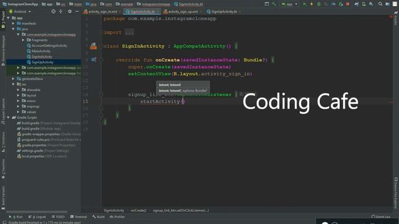Open the SDK Manager icon

coord(372,4)
